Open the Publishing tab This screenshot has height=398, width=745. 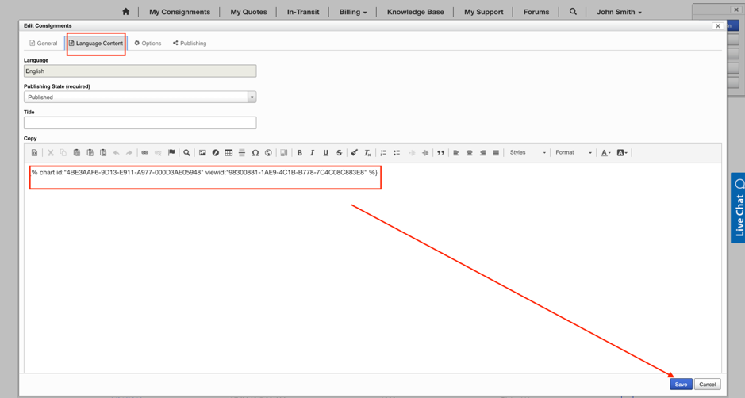(x=190, y=44)
